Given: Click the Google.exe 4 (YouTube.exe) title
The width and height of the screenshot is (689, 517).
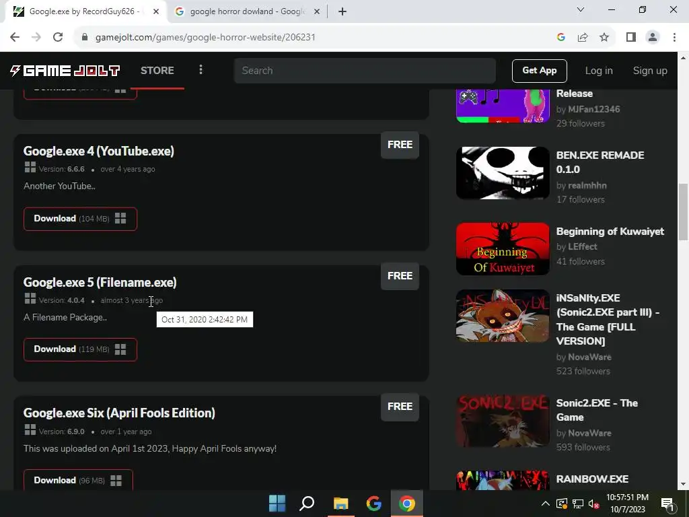Looking at the screenshot, I should pyautogui.click(x=99, y=151).
